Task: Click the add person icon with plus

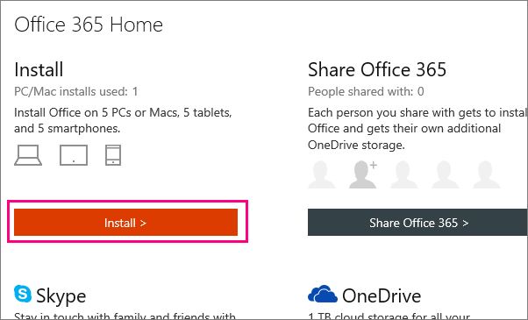Action: [363, 174]
